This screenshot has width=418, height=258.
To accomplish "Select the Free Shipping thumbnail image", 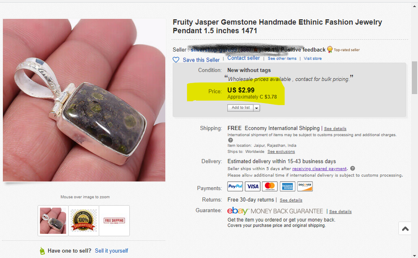I will [114, 220].
